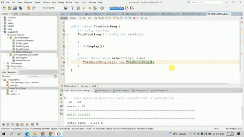Select ConstructorProg.java in project tree
Viewport: 244px width, 137px height.
click(24, 41)
